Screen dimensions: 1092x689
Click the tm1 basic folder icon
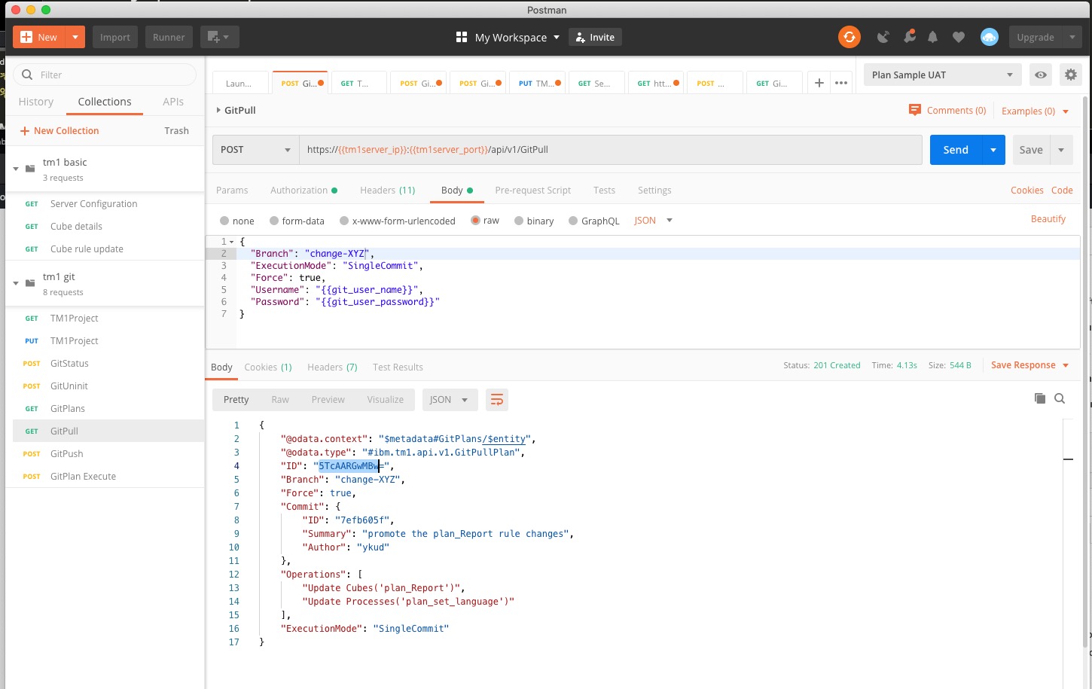click(30, 169)
